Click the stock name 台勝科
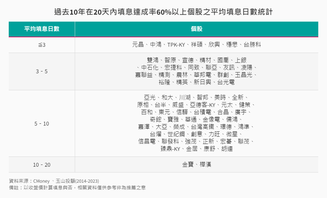The width and height of the screenshot is (327, 198). click(252, 45)
